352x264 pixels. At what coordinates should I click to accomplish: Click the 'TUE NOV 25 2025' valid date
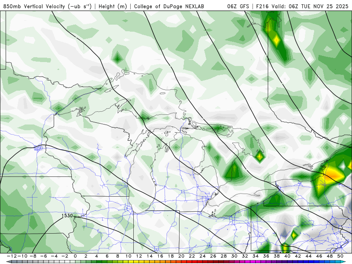(325, 6)
